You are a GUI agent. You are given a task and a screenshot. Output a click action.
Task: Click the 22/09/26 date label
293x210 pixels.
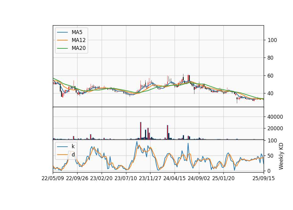click(77, 178)
